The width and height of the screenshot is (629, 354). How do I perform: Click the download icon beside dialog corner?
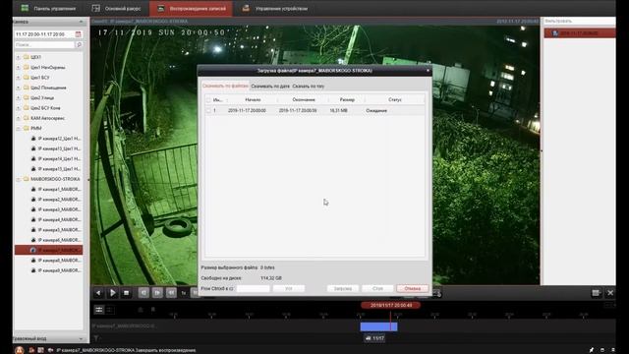436,294
